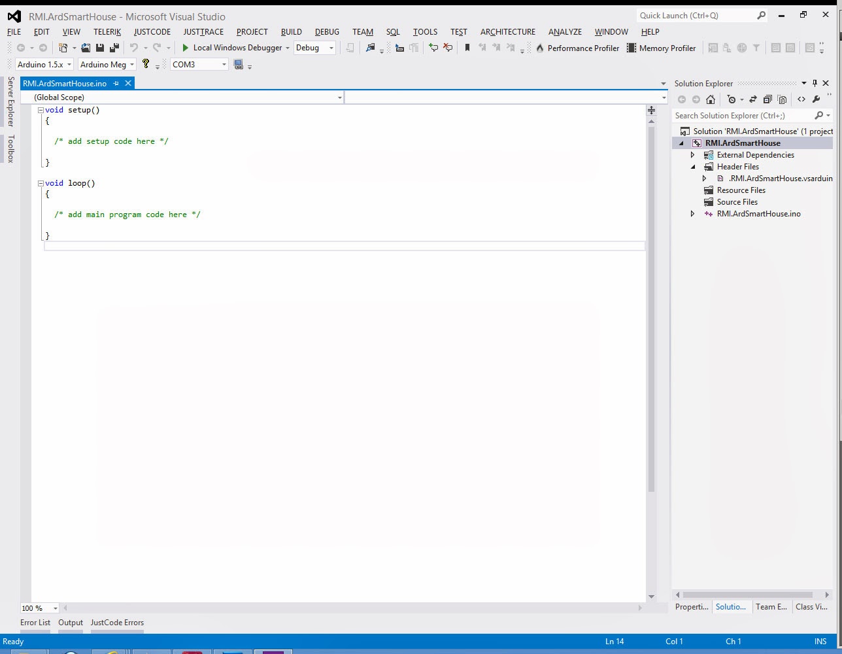Select the Source Files folder
Screen dimensions: 842x654
pyautogui.click(x=737, y=202)
